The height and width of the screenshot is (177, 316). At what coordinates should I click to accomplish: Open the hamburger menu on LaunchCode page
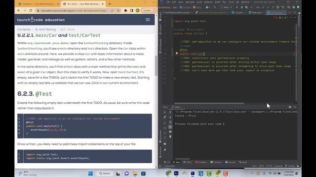click(x=148, y=20)
